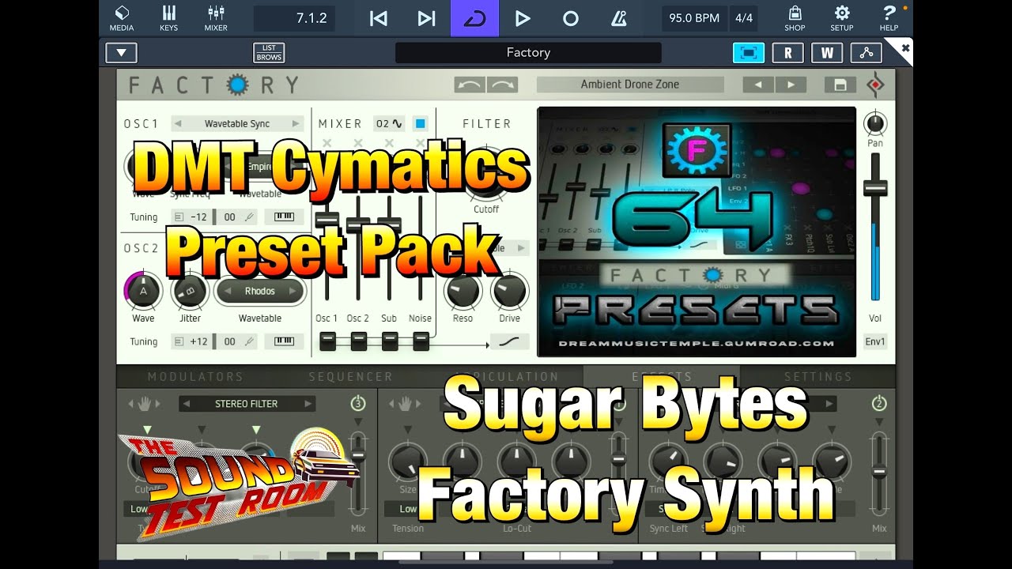Toggle OSC1 keyboard tracking icon

(x=284, y=217)
